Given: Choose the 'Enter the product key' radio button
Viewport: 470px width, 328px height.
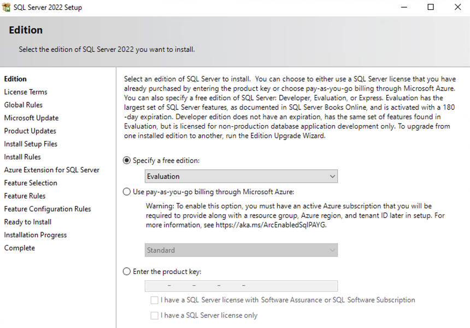Looking at the screenshot, I should pyautogui.click(x=127, y=271).
